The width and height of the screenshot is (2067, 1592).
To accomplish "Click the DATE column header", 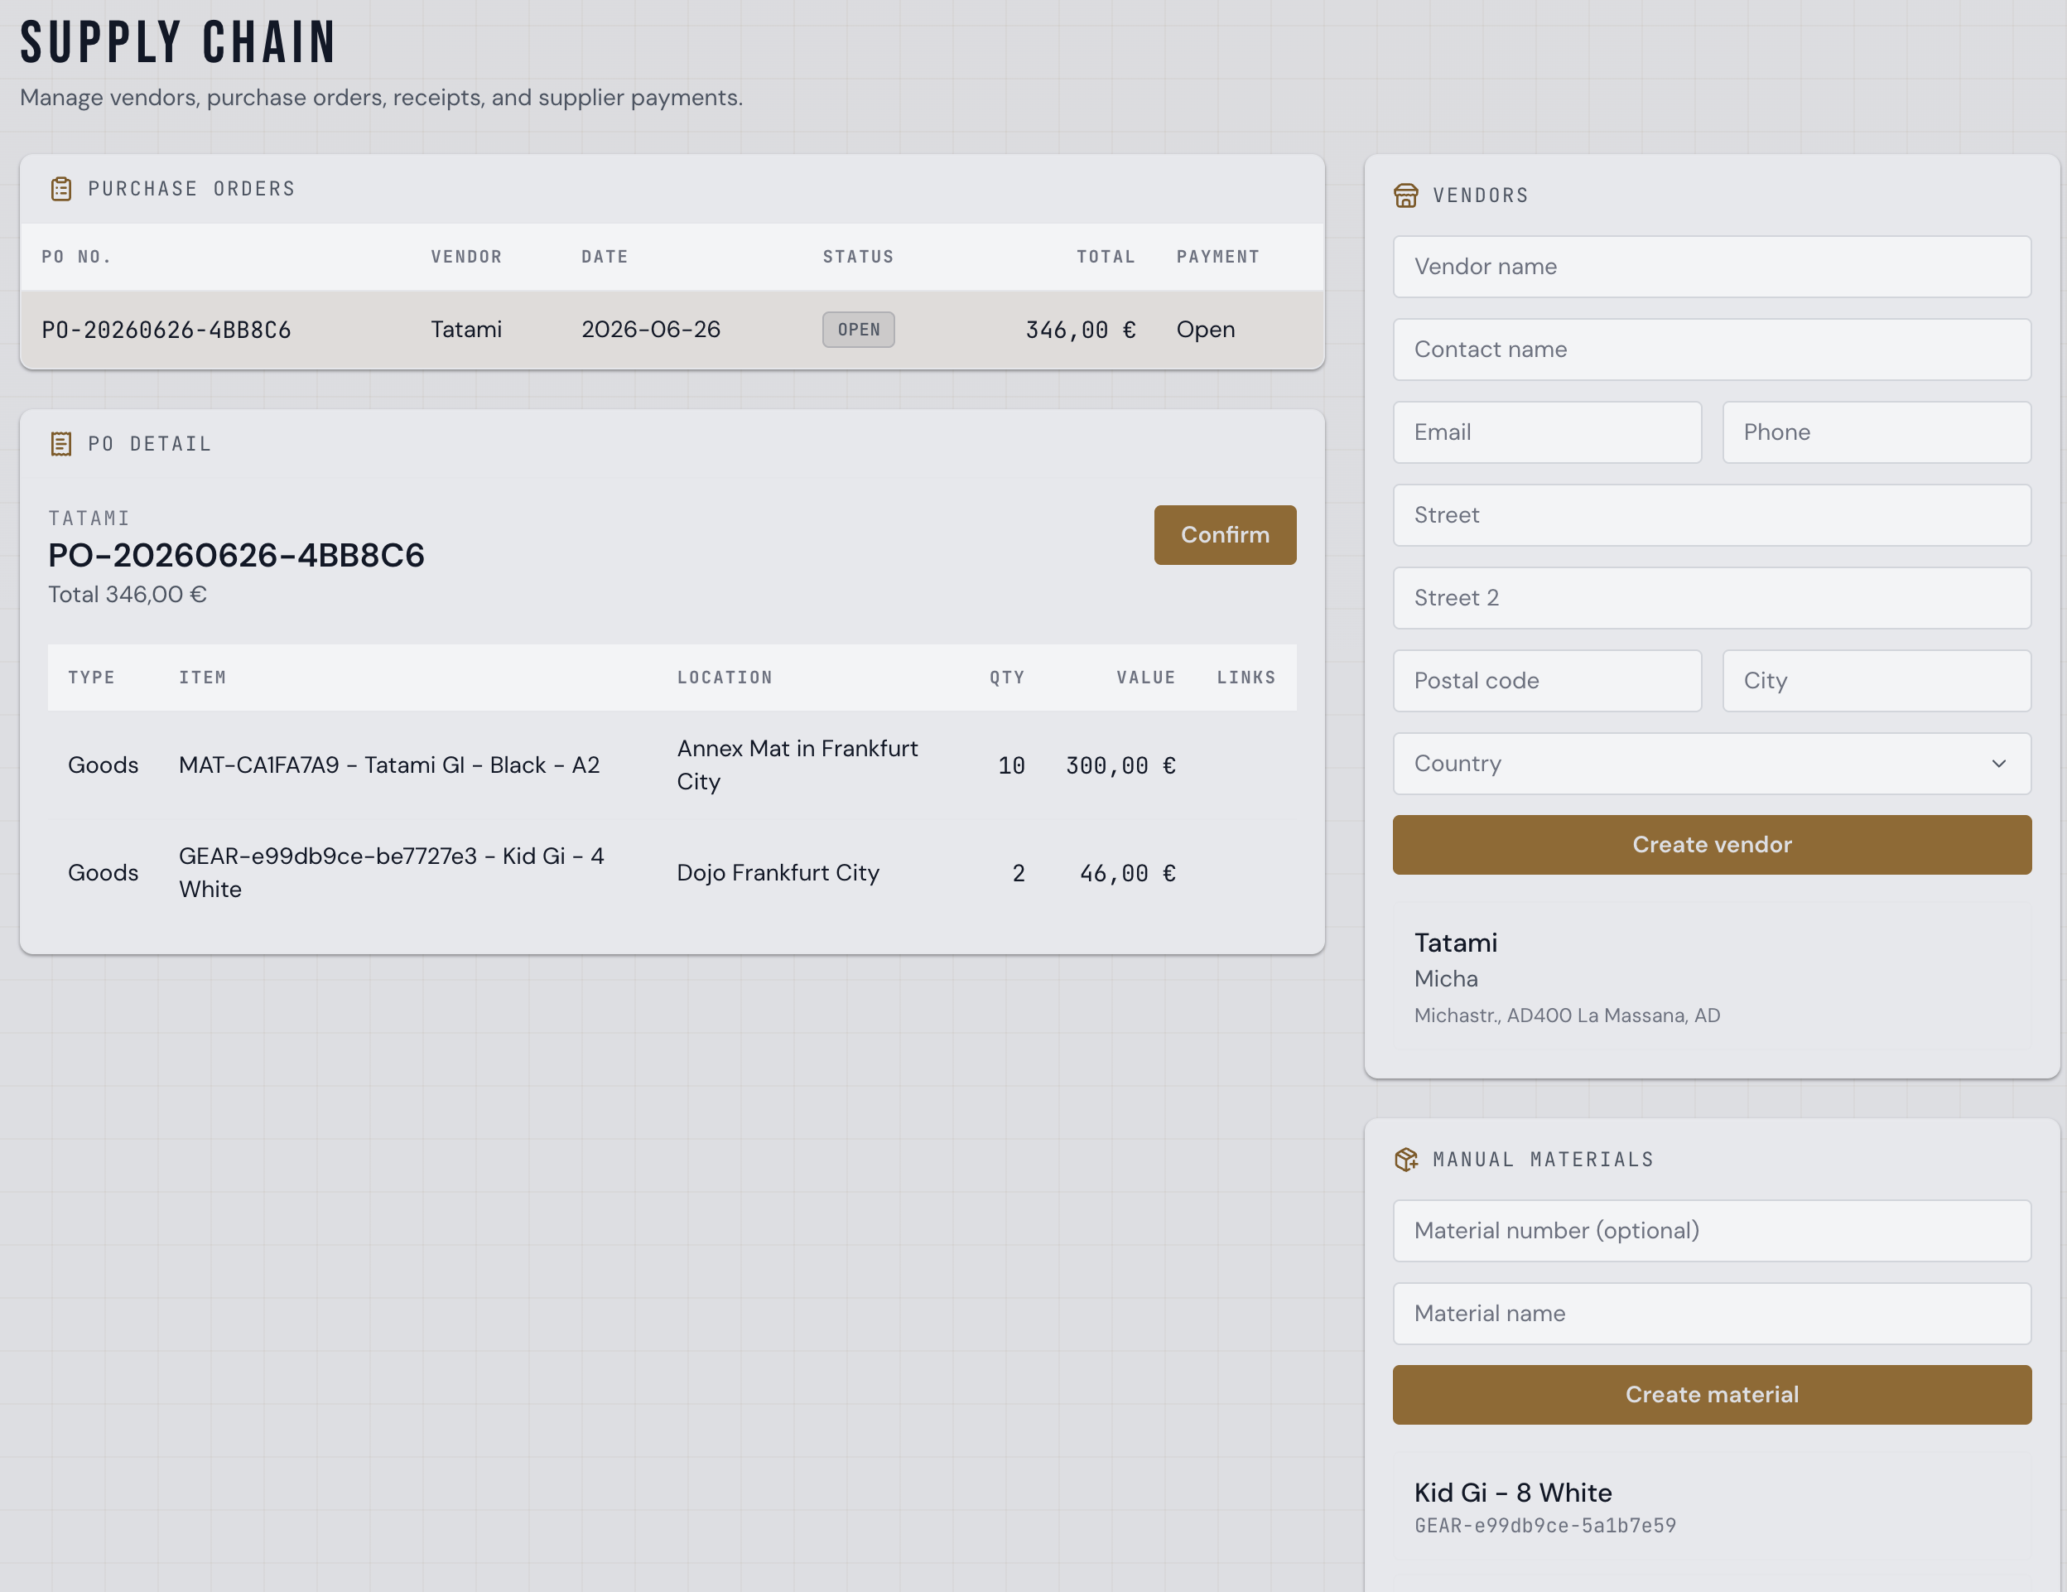I will [605, 257].
